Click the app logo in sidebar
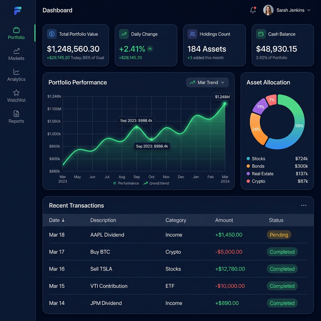This screenshot has width=321, height=321. pyautogui.click(x=18, y=11)
